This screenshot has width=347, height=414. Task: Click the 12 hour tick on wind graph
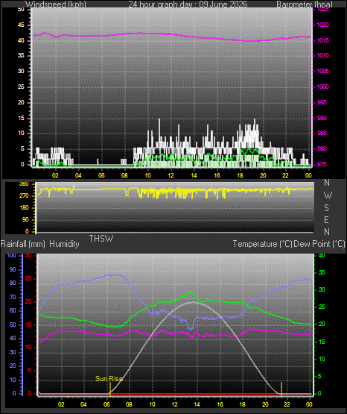[171, 175]
